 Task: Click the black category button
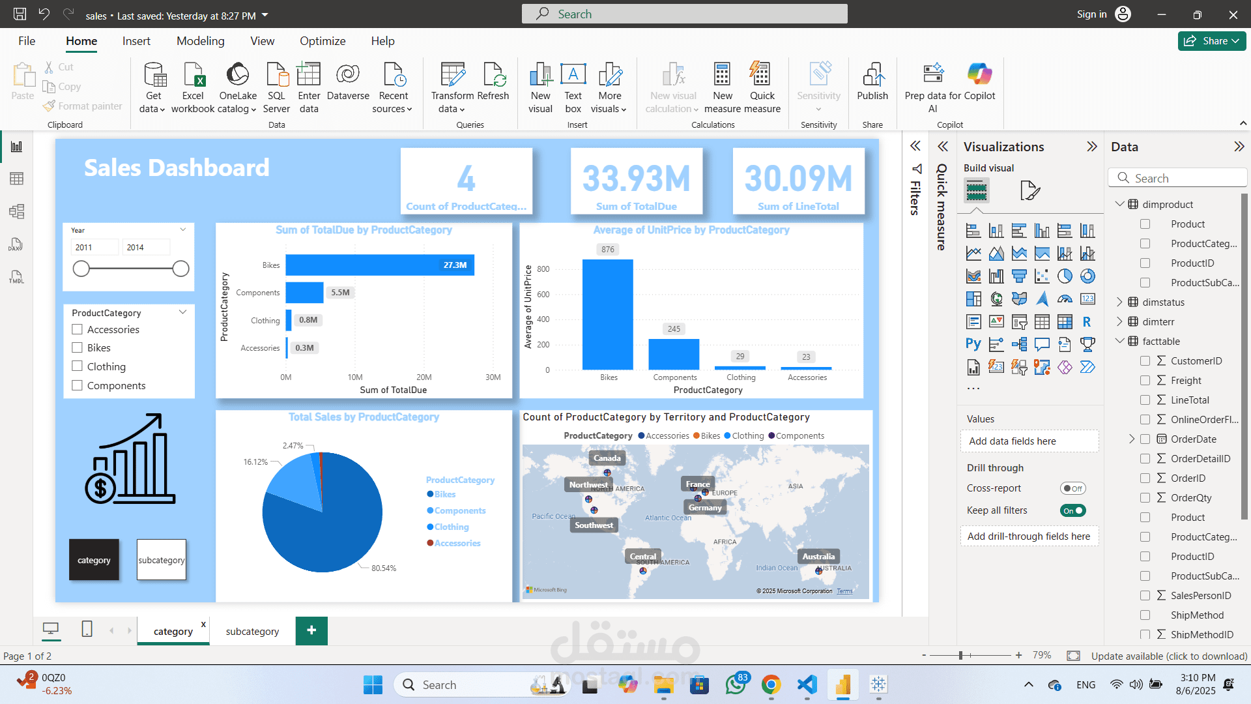point(94,560)
